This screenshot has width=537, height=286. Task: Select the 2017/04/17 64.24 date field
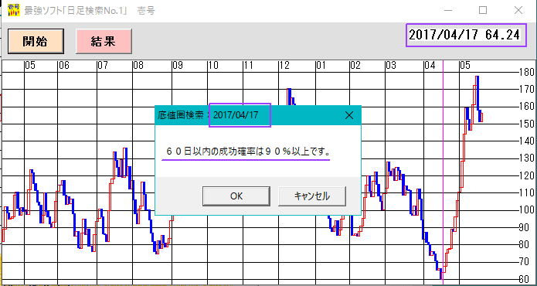tap(466, 35)
